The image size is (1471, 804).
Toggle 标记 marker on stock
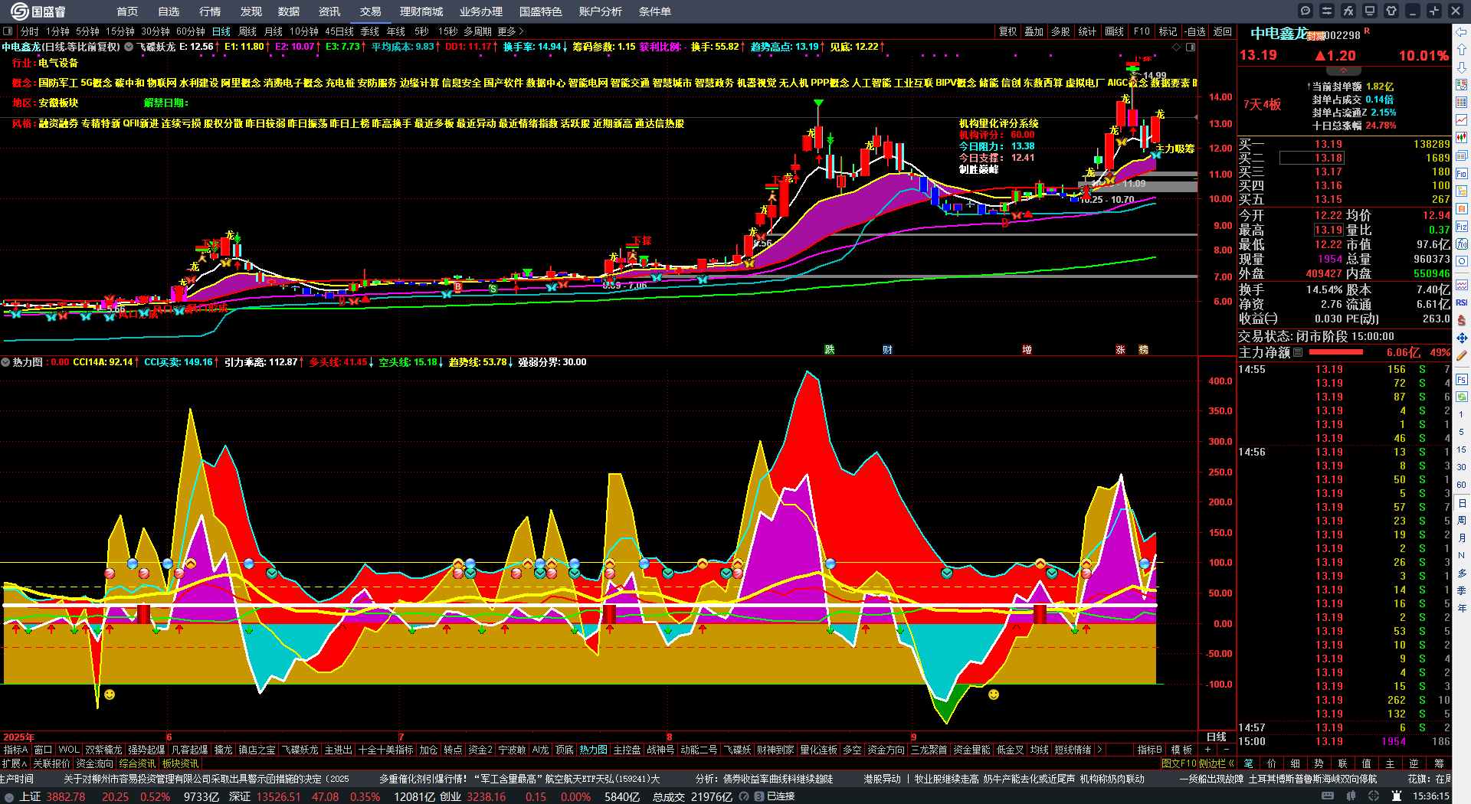(1168, 31)
